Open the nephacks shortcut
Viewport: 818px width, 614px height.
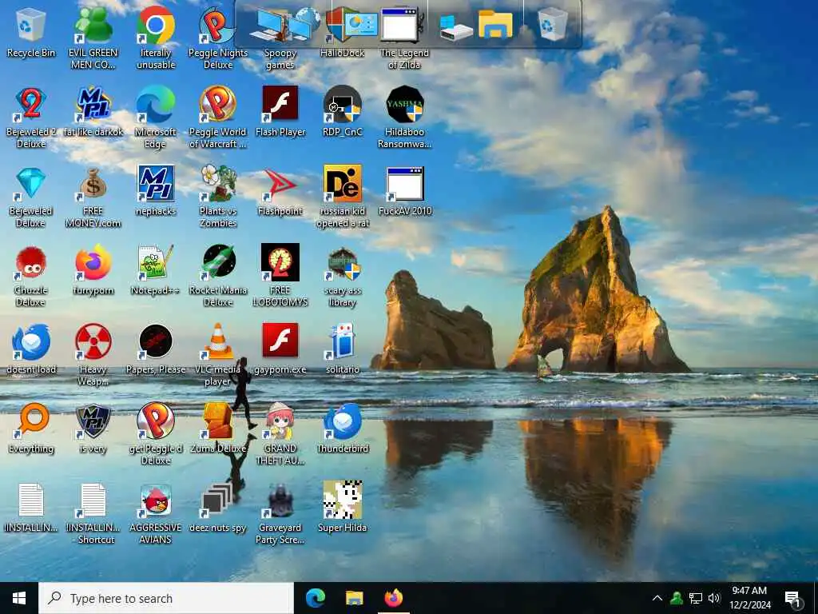(x=156, y=191)
